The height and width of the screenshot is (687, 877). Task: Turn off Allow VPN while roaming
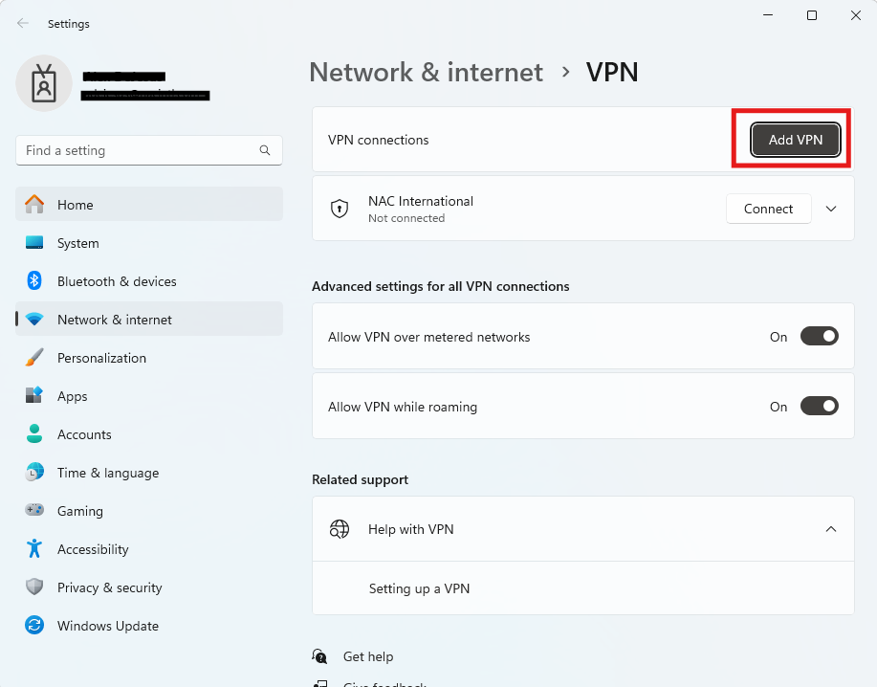tap(819, 406)
